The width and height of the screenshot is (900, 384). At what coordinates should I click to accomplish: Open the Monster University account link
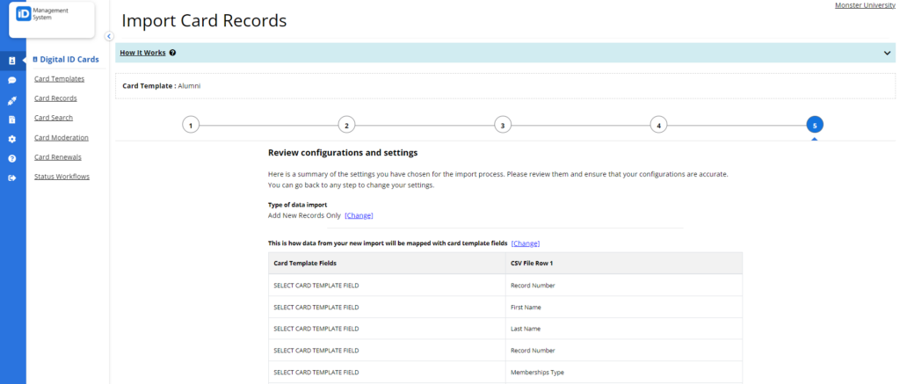[865, 5]
